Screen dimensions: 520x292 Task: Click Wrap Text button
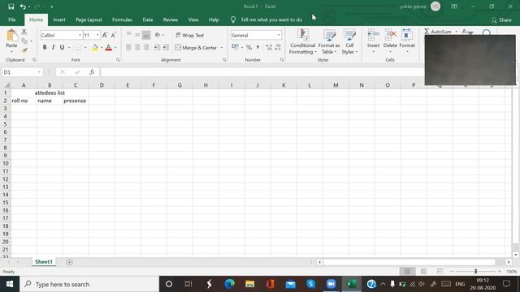[189, 35]
